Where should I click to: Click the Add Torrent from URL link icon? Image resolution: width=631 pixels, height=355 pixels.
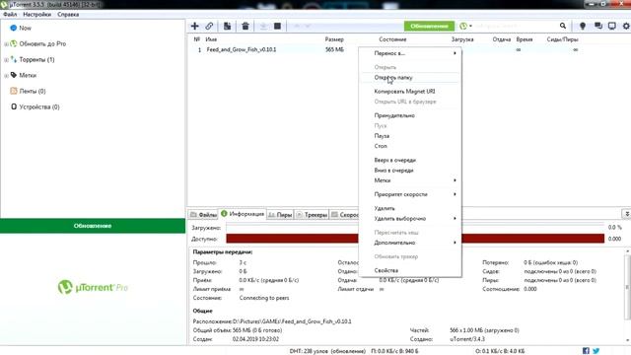point(209,26)
